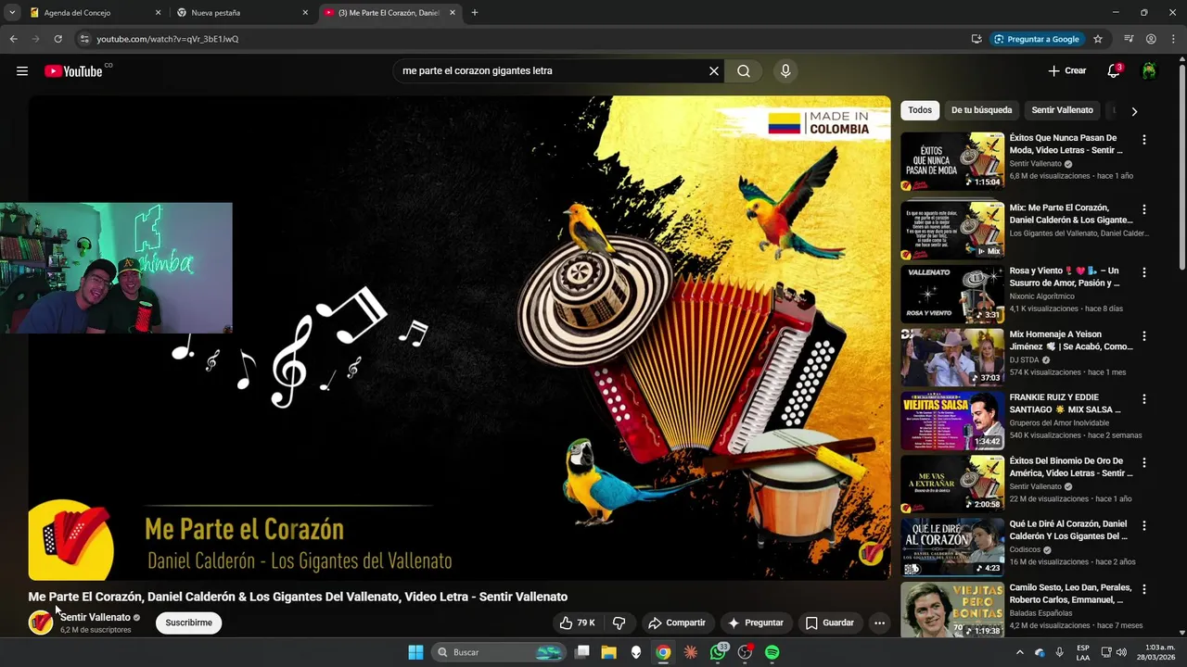
Task: Like the video with thumbs-up 79 K
Action: 577,623
